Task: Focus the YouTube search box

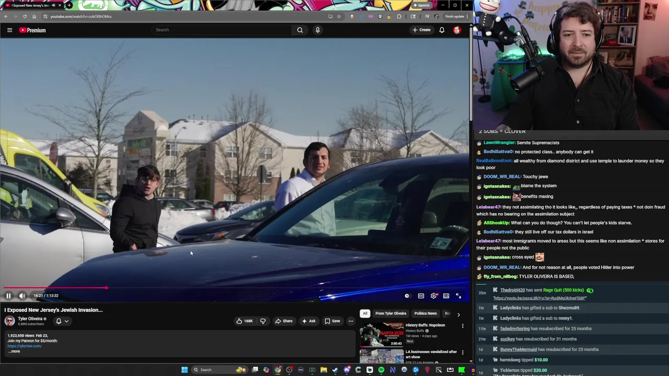Action: pos(222,30)
